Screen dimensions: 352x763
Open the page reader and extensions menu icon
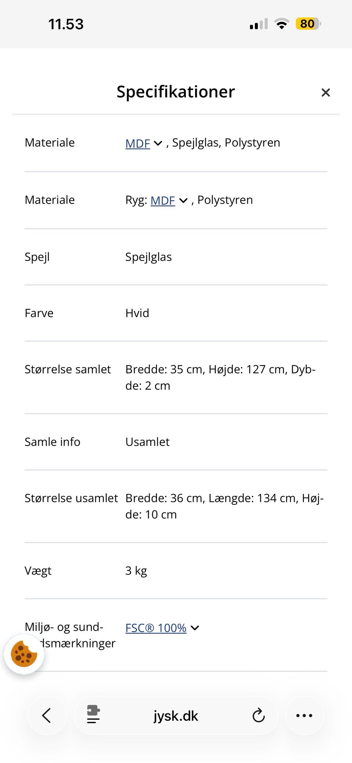point(93,715)
